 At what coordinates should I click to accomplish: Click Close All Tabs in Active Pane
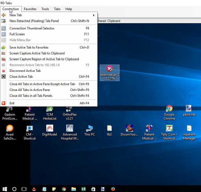pos(49,90)
